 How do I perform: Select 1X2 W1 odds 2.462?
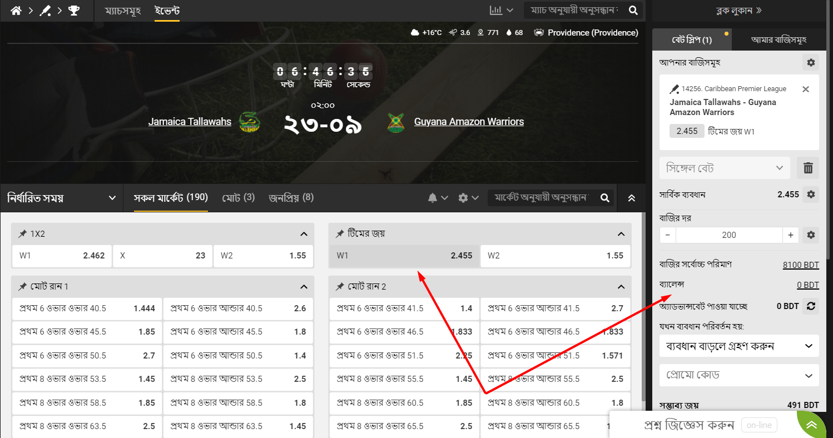click(62, 256)
